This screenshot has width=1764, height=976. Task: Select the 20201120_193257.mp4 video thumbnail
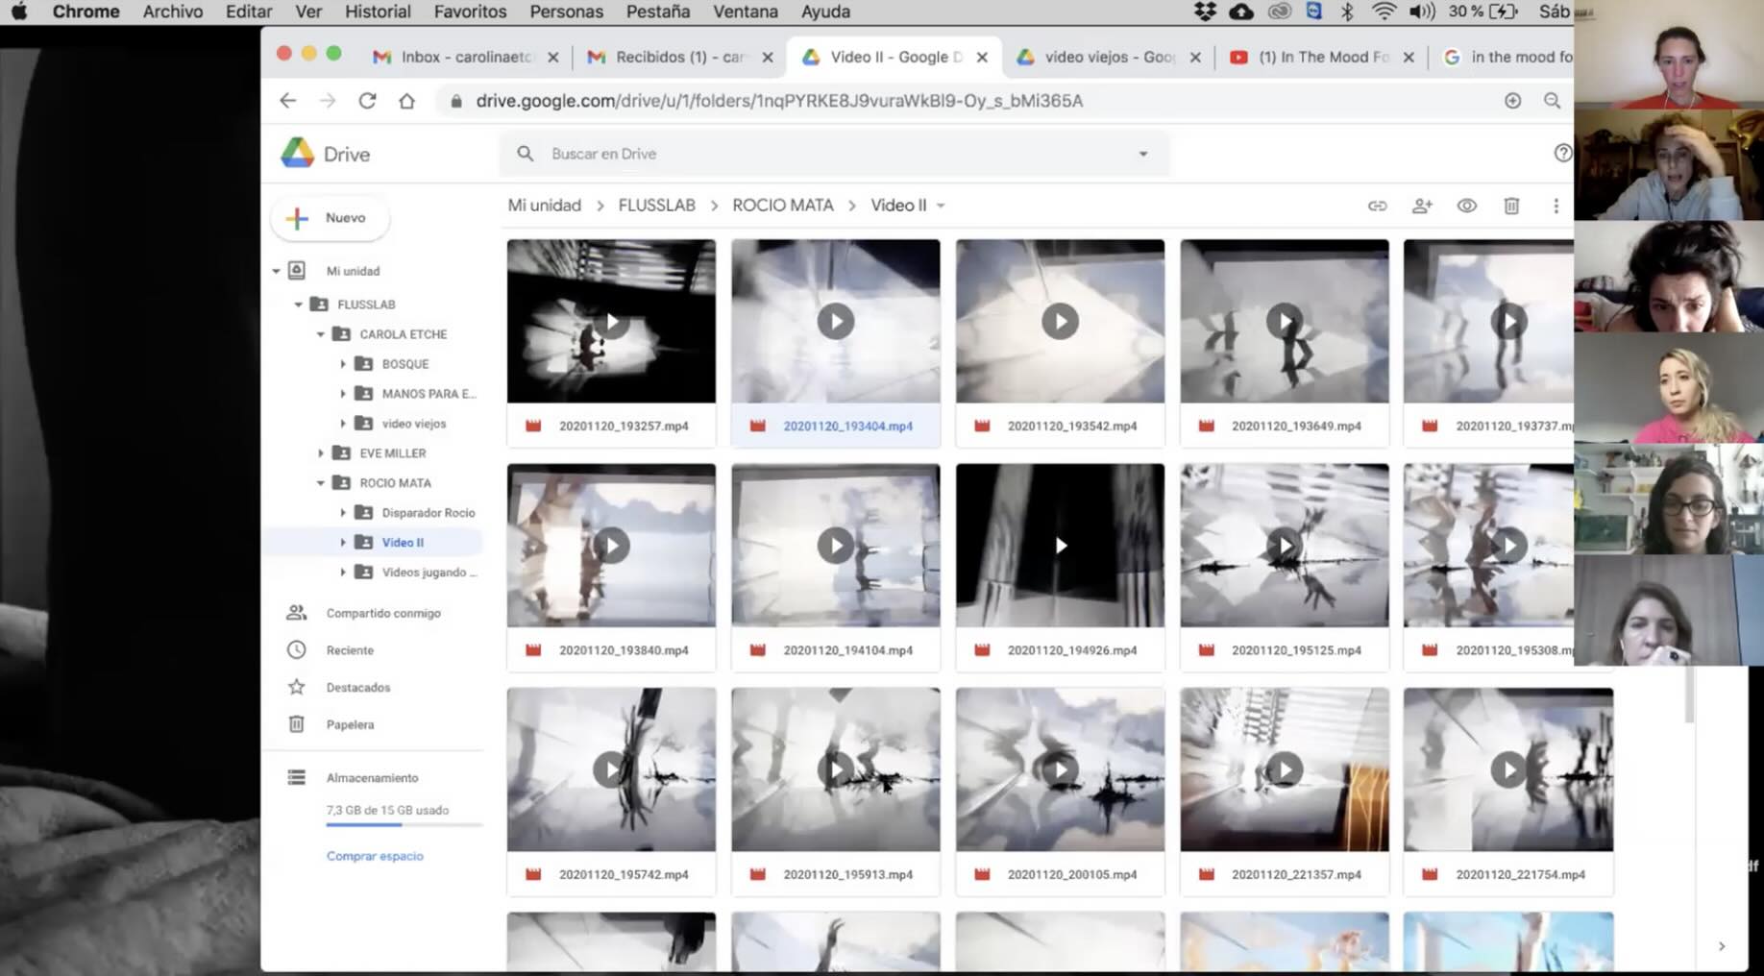click(611, 321)
